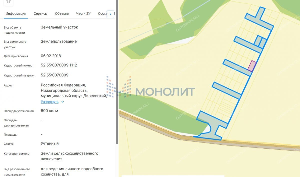The height and width of the screenshot is (177, 300).
Task: Switch to the Сервисы tab
Action: (x=40, y=13)
